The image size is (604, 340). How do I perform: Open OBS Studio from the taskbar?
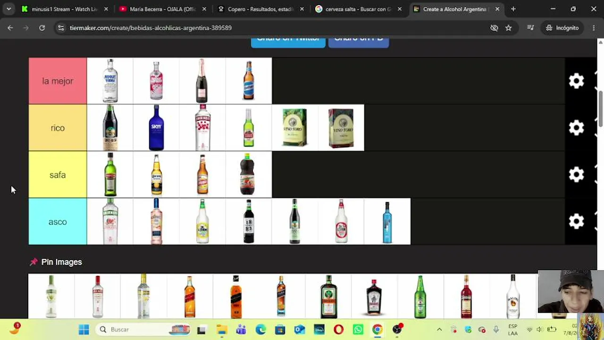397,329
